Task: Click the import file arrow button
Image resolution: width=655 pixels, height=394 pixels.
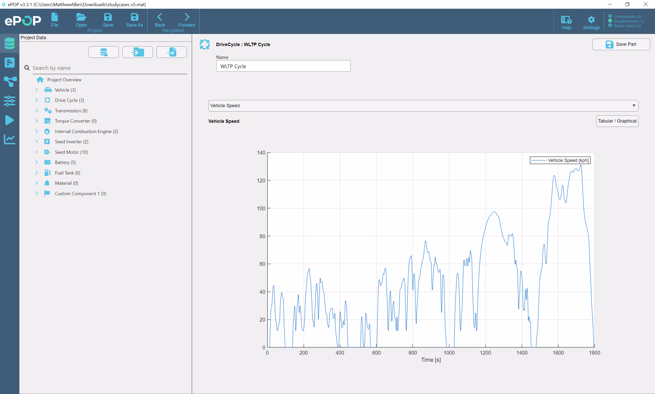Action: point(171,52)
